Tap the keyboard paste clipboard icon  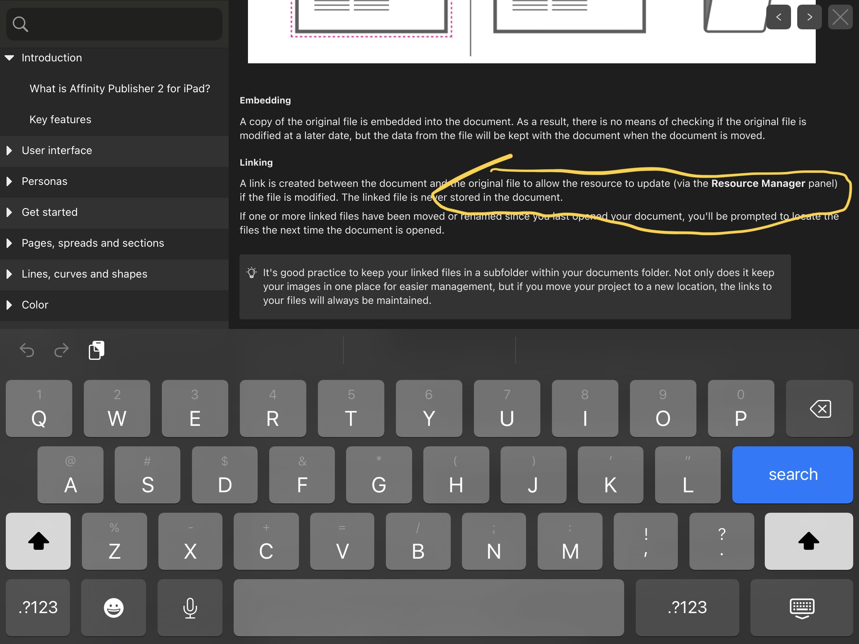[96, 351]
